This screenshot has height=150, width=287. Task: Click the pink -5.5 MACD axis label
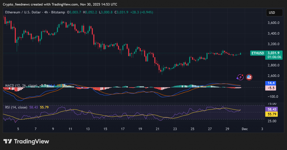coord(272,88)
